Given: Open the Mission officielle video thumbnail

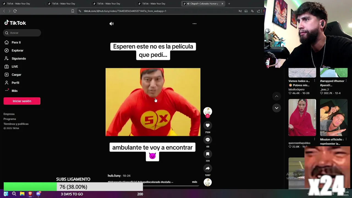Looking at the screenshot, I should click(x=334, y=117).
